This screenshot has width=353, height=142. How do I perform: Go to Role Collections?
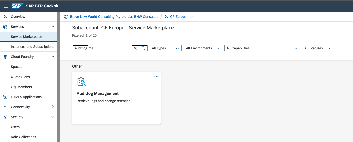tap(23, 137)
